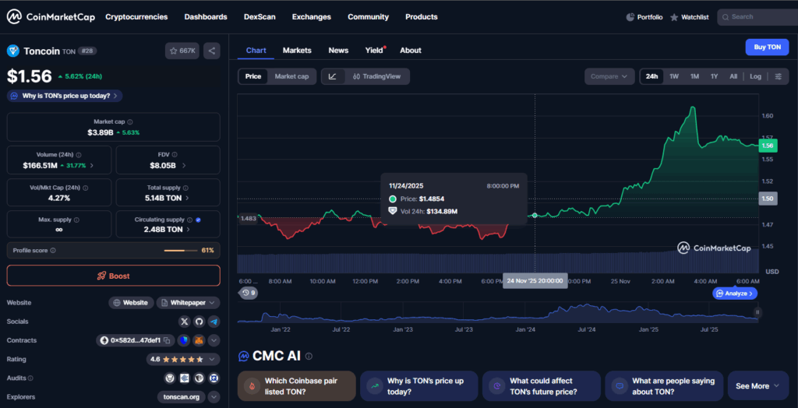This screenshot has width=798, height=408.
Task: Switch chart to Market cap view
Action: pos(291,76)
